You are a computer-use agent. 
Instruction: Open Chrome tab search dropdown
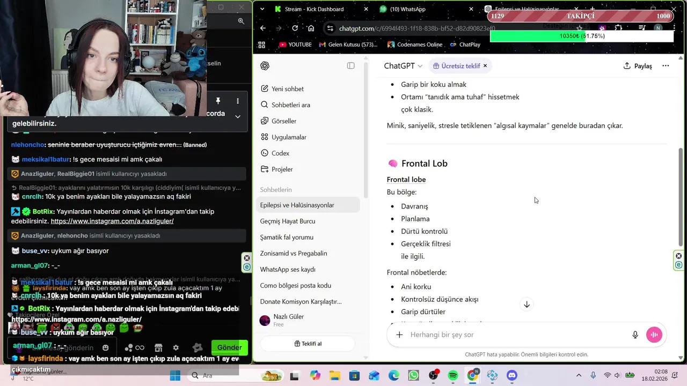262,9
